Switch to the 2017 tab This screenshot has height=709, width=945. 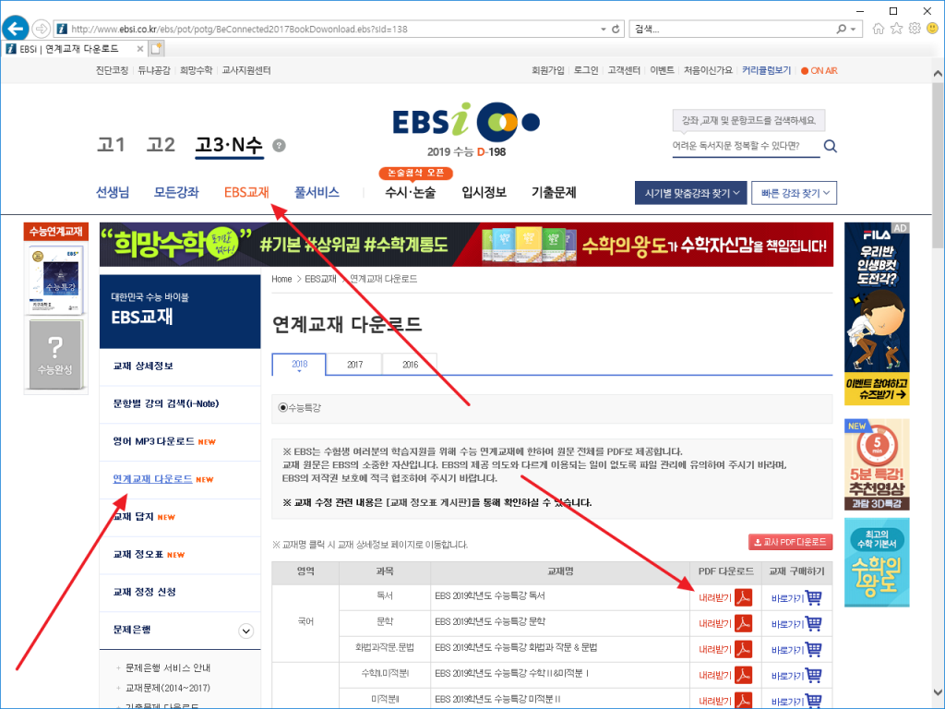[353, 365]
